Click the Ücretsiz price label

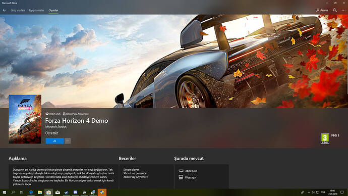pyautogui.click(x=52, y=133)
